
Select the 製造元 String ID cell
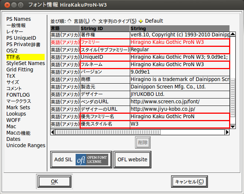(x=105, y=87)
